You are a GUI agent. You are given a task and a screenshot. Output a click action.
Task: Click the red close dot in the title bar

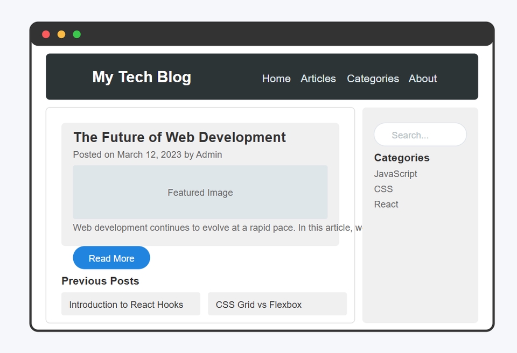(46, 34)
